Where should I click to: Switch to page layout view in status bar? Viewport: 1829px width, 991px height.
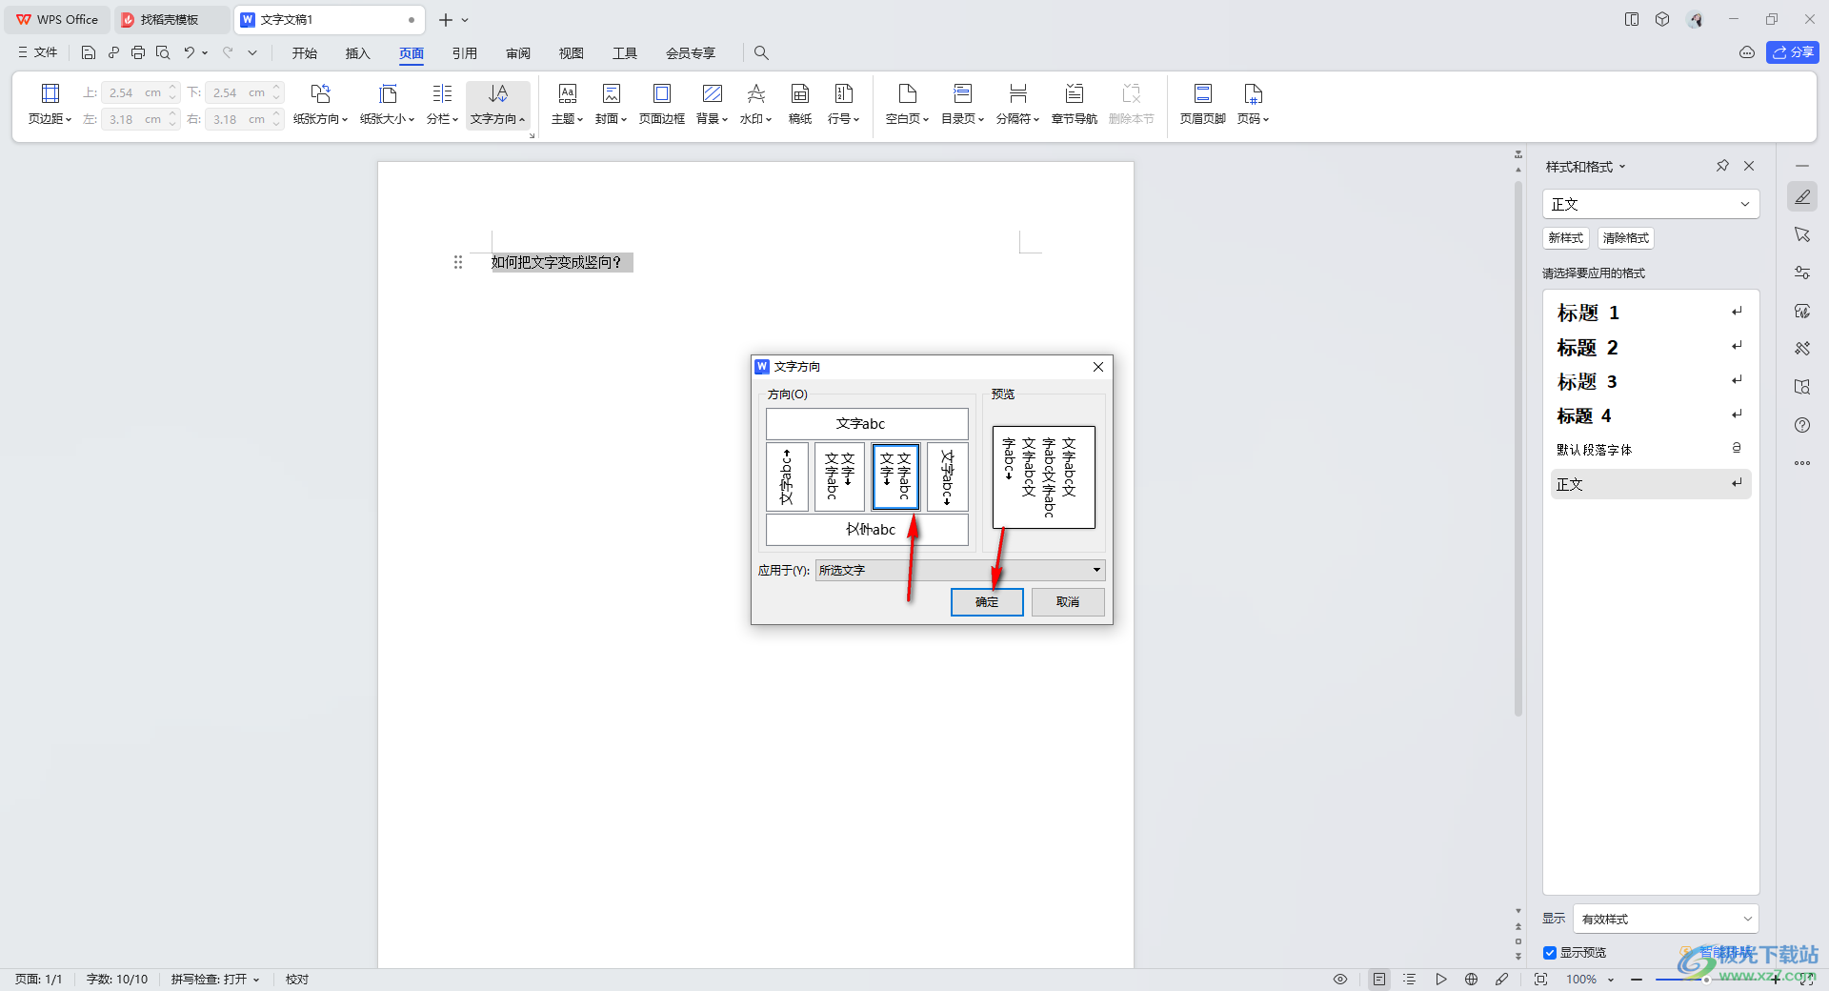(x=1378, y=979)
